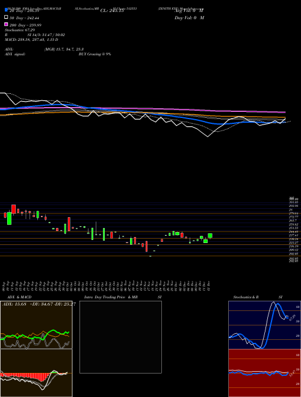Screen dimensions: 301x397
Task: Click the blue 20 Day legend square
Action: pyautogui.click(x=6, y=10)
